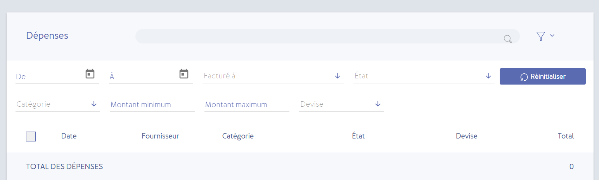Click the État filter arrow icon

point(488,76)
